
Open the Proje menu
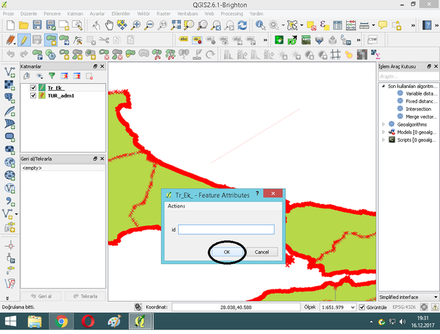[x=8, y=14]
